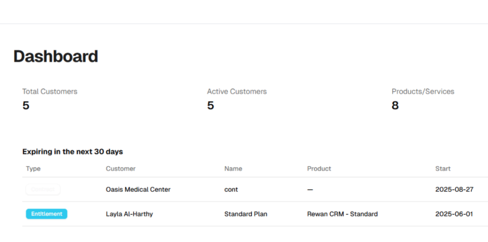Open the Total Customers stat label
This screenshot has height=242, width=488.
pyautogui.click(x=50, y=92)
